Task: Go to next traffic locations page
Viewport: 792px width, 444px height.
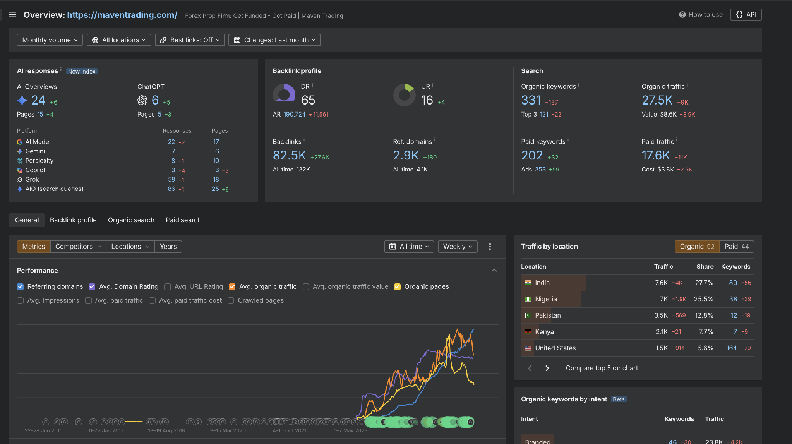Action: click(x=547, y=368)
